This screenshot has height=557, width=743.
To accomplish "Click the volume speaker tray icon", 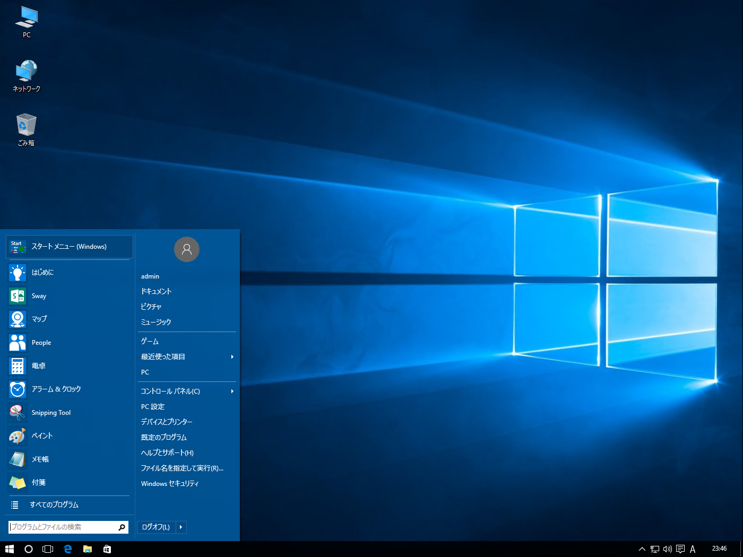I will pyautogui.click(x=668, y=549).
